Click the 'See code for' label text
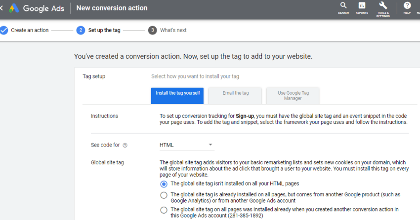This screenshot has height=220, width=420. point(105,145)
